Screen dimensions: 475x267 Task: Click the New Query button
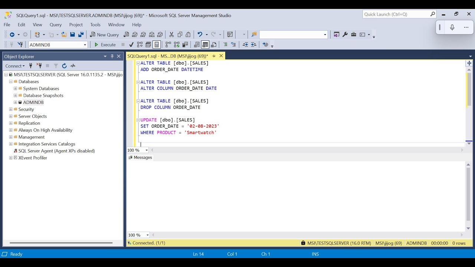104,34
